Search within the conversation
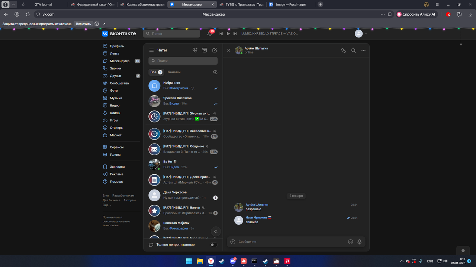 click(354, 50)
